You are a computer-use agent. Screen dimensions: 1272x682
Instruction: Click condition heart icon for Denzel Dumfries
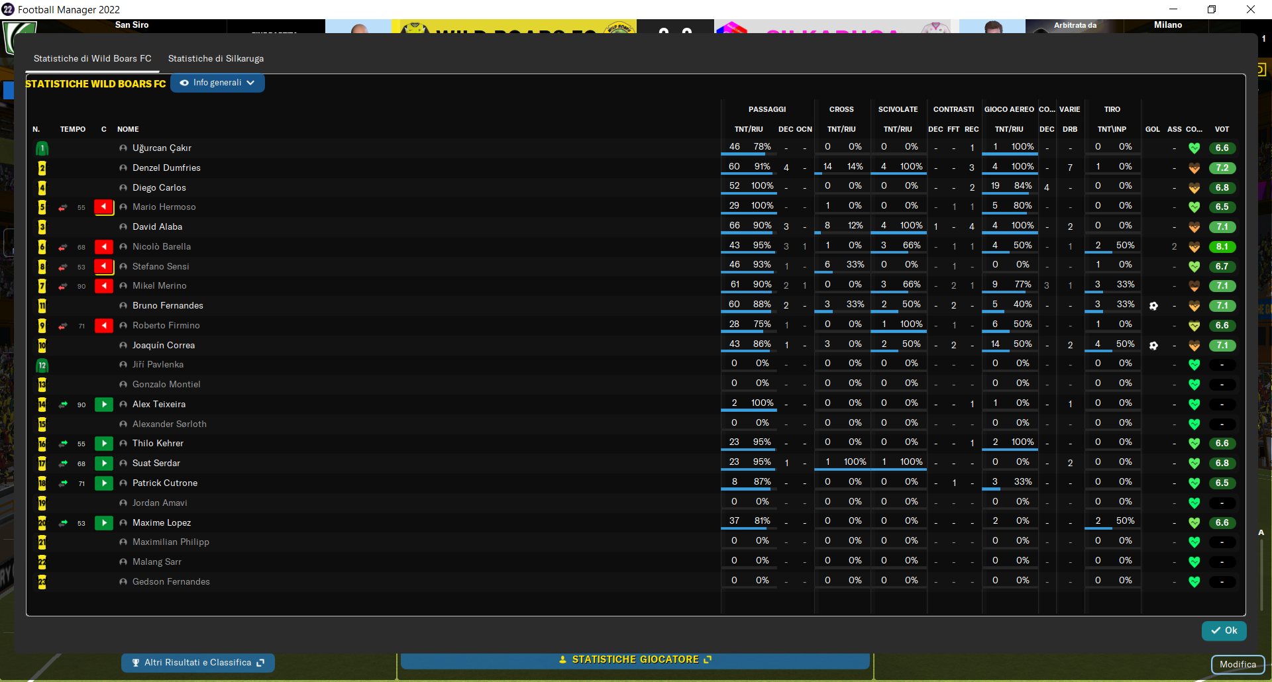pos(1194,168)
